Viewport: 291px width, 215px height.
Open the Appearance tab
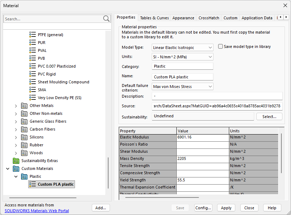click(x=183, y=18)
